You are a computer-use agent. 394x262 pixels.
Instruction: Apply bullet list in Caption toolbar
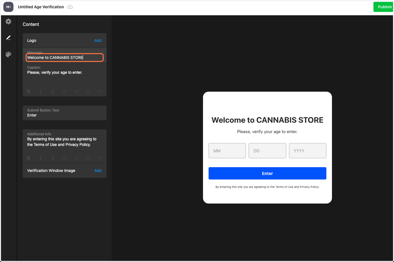click(88, 91)
